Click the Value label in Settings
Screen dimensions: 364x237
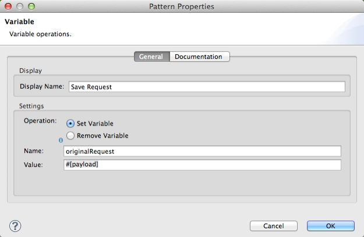coord(34,165)
